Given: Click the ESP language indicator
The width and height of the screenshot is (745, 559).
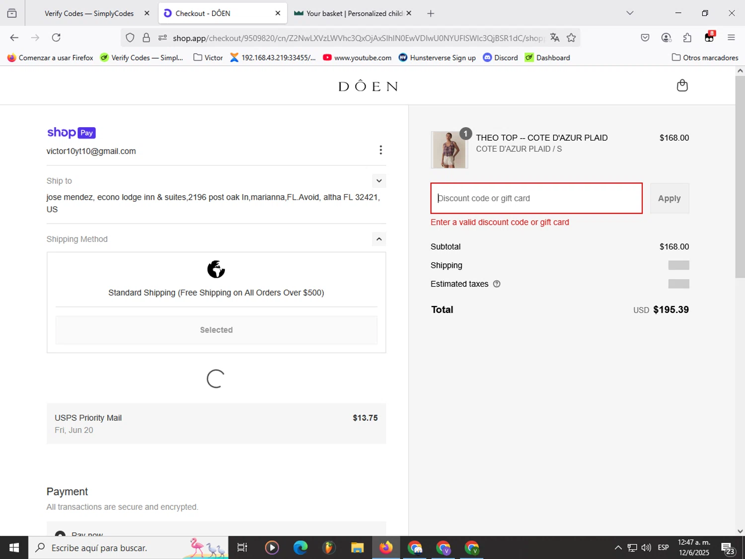Looking at the screenshot, I should pyautogui.click(x=663, y=548).
